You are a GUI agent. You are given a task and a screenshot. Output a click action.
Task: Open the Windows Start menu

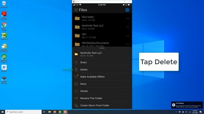(x=3, y=112)
